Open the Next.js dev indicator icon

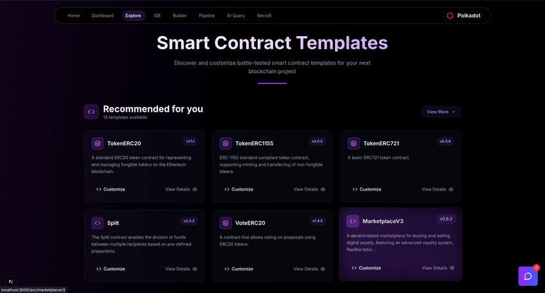click(11, 282)
